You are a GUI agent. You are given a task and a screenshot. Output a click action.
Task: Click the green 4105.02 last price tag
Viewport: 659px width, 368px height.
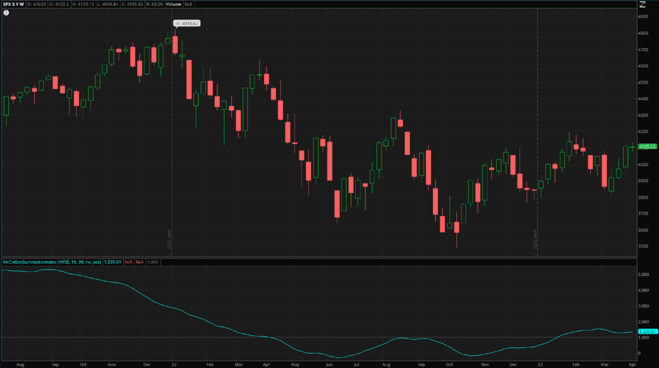[x=647, y=147]
